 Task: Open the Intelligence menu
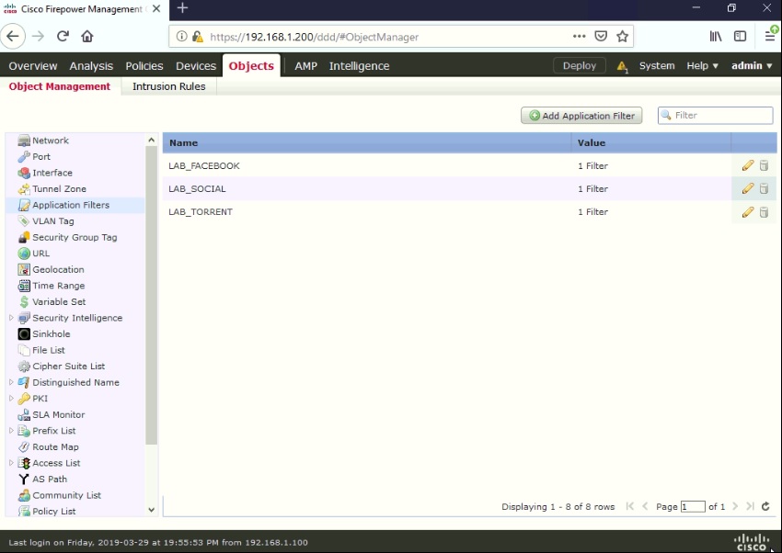pyautogui.click(x=359, y=66)
